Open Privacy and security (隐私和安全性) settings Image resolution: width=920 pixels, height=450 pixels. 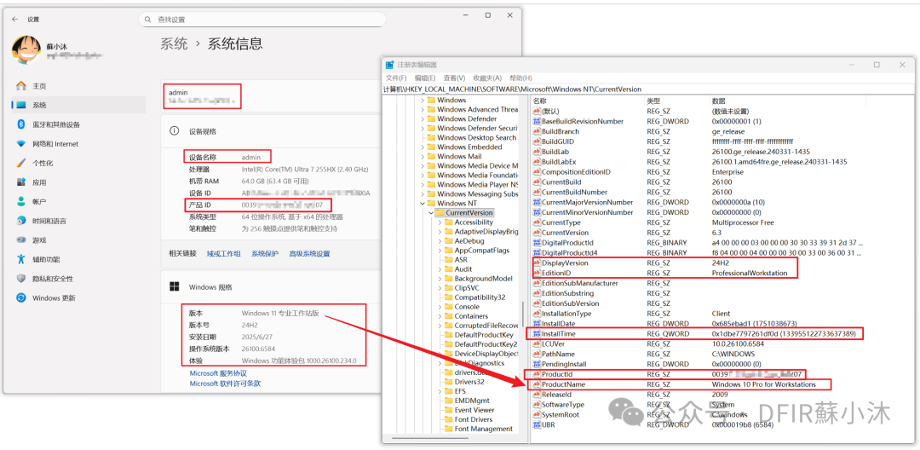tap(78, 279)
